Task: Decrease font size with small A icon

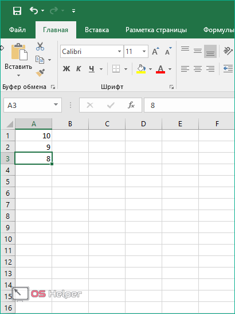Action: coord(168,51)
